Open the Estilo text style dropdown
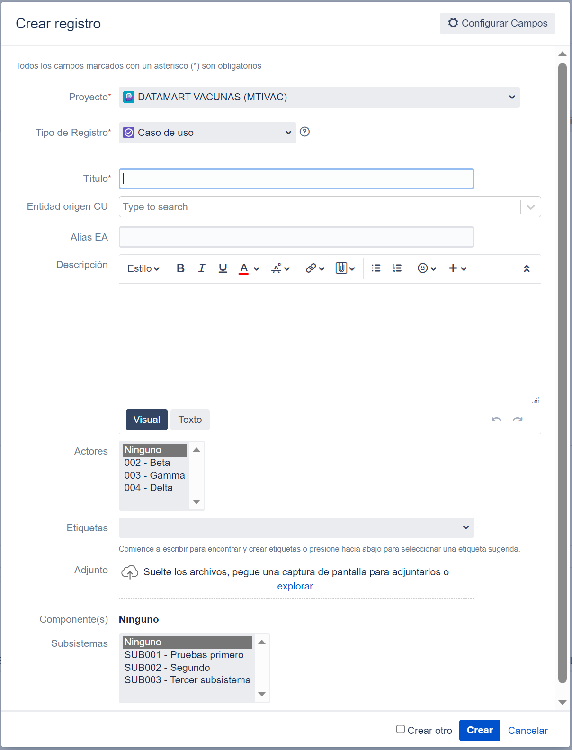This screenshot has height=750, width=572. 143,268
